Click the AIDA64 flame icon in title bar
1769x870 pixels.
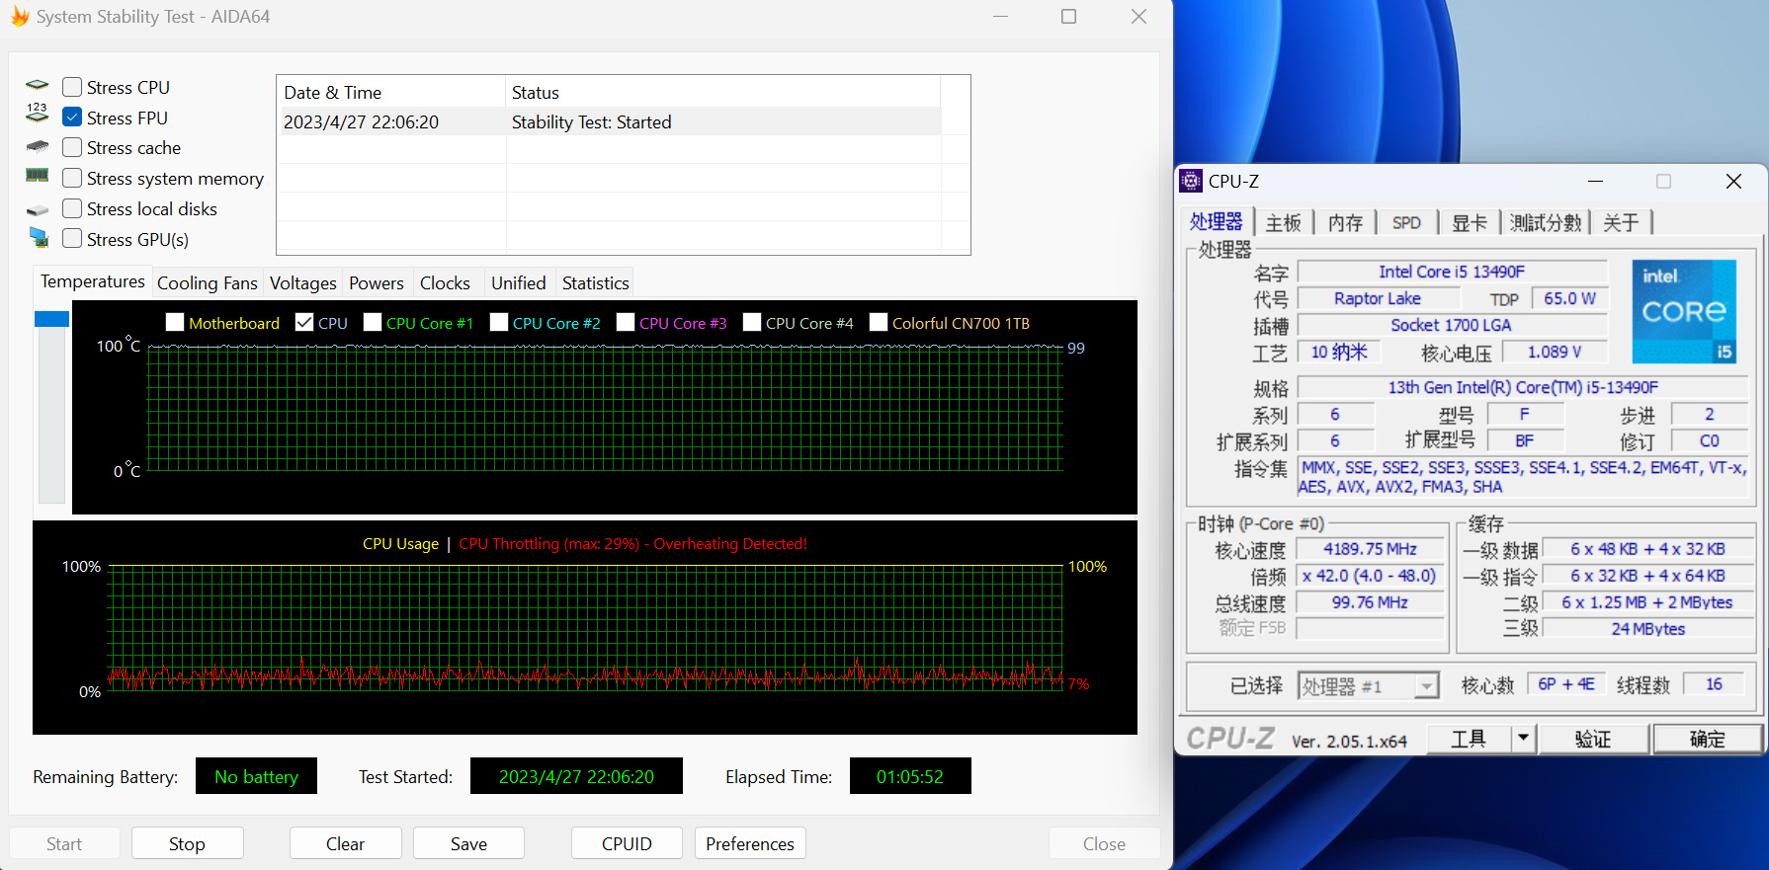point(20,17)
